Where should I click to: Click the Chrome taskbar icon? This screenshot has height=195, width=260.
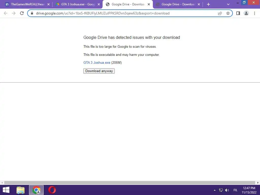pyautogui.click(x=36, y=190)
